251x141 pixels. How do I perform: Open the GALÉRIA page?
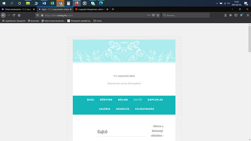click(104, 109)
